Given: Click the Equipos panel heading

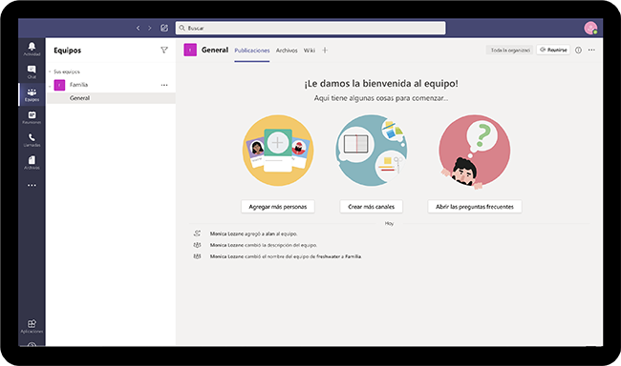Looking at the screenshot, I should [x=67, y=51].
